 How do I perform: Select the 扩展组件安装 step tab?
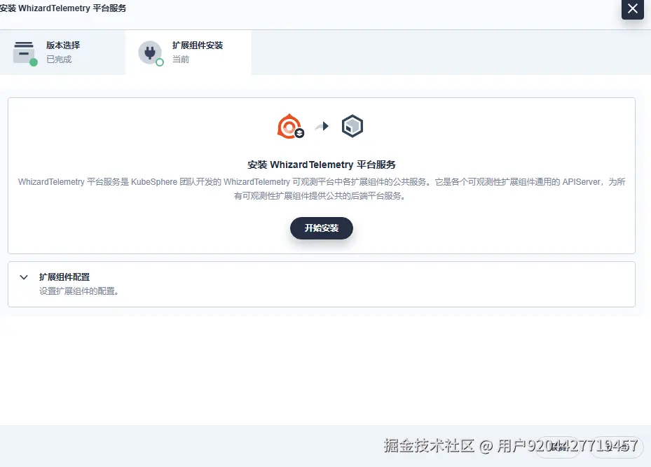pos(189,53)
